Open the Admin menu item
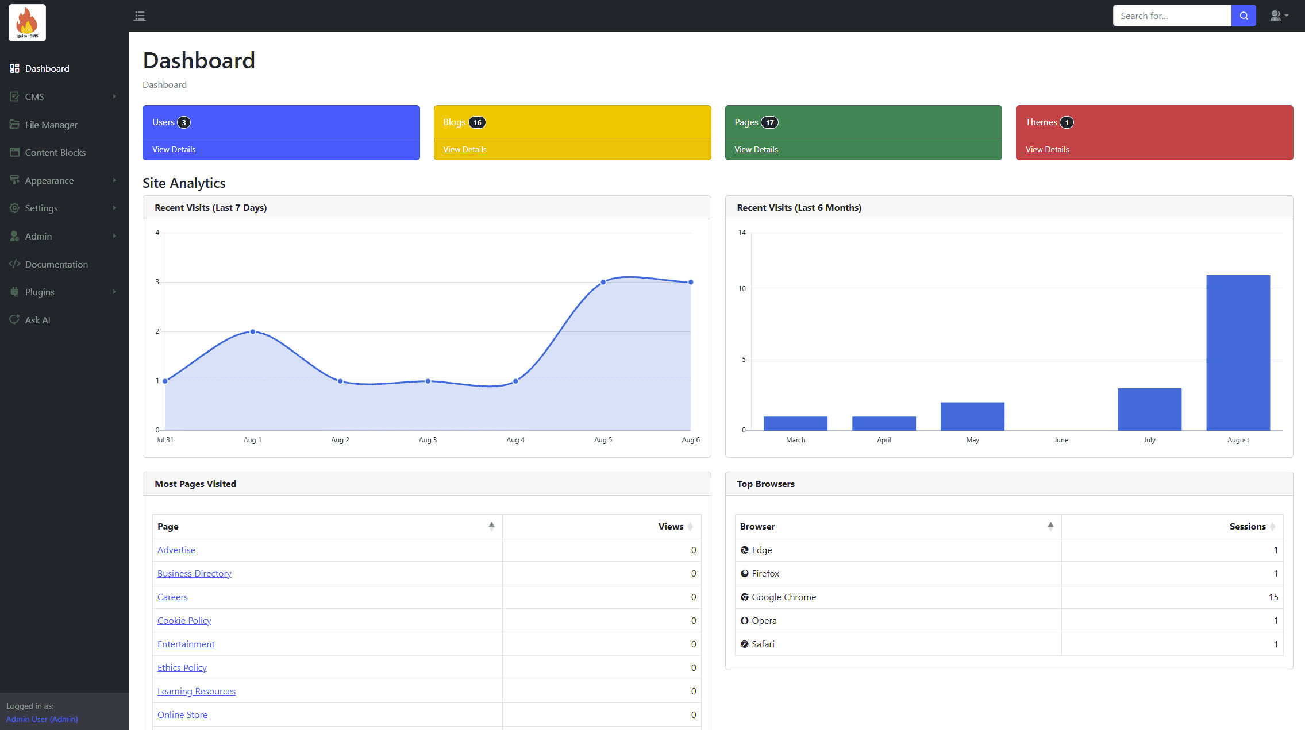Viewport: 1305px width, 730px height. point(39,236)
